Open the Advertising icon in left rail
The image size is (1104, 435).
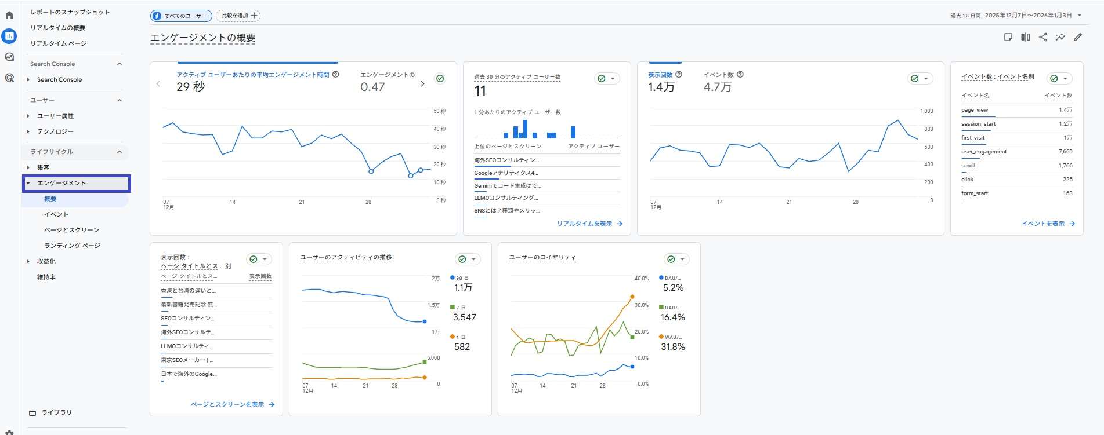(9, 78)
